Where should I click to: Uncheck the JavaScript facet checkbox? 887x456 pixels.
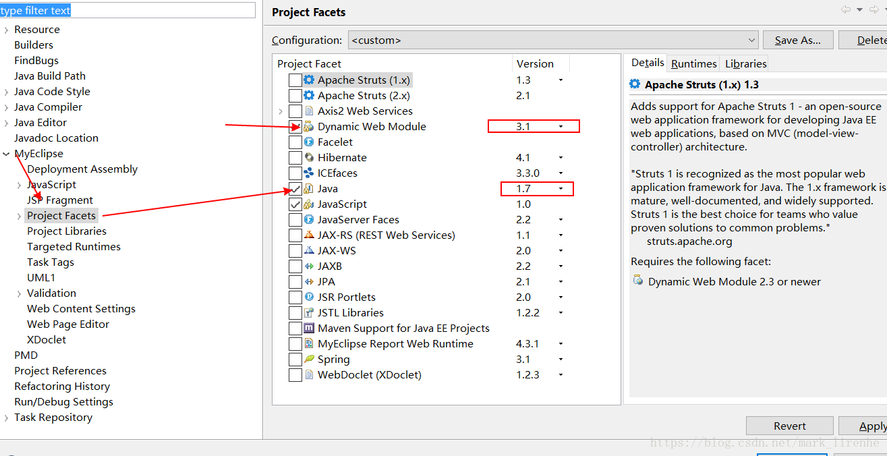coord(295,204)
